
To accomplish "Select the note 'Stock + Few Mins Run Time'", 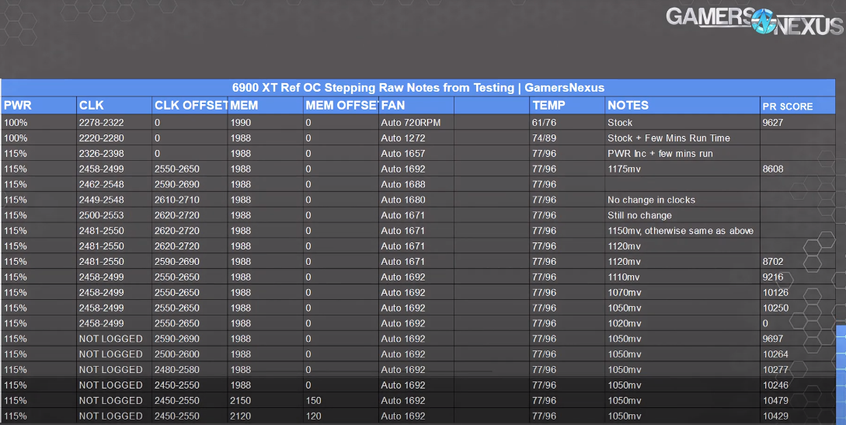I will pos(669,138).
